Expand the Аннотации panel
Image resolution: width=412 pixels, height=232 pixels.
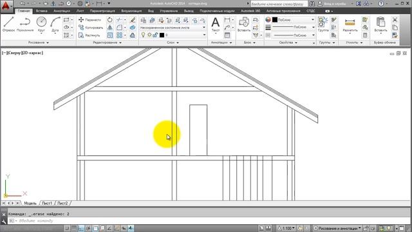coord(221,43)
